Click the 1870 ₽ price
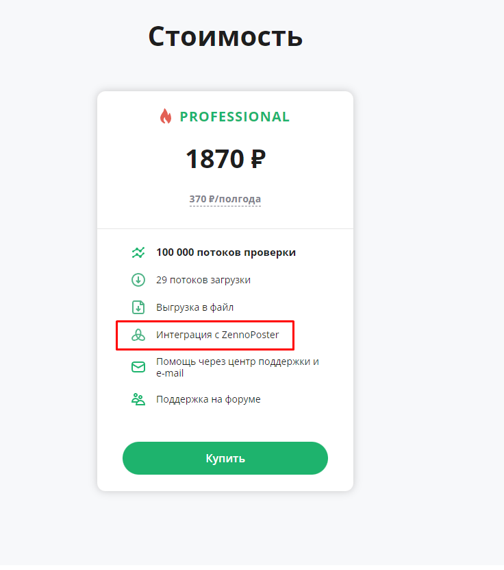 pos(226,159)
